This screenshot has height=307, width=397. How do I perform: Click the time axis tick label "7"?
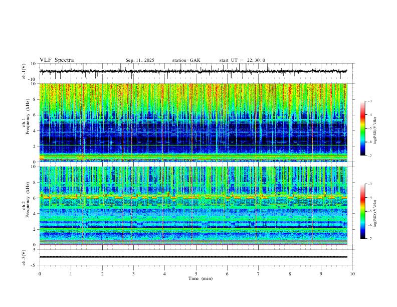click(259, 274)
